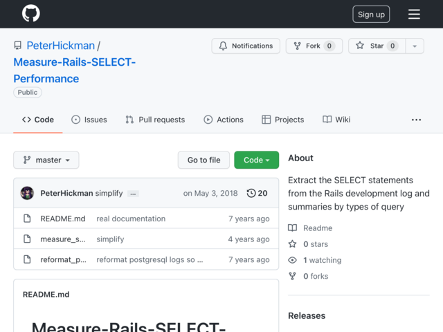The width and height of the screenshot is (443, 332).
Task: Select the Code tab
Action: [38, 120]
